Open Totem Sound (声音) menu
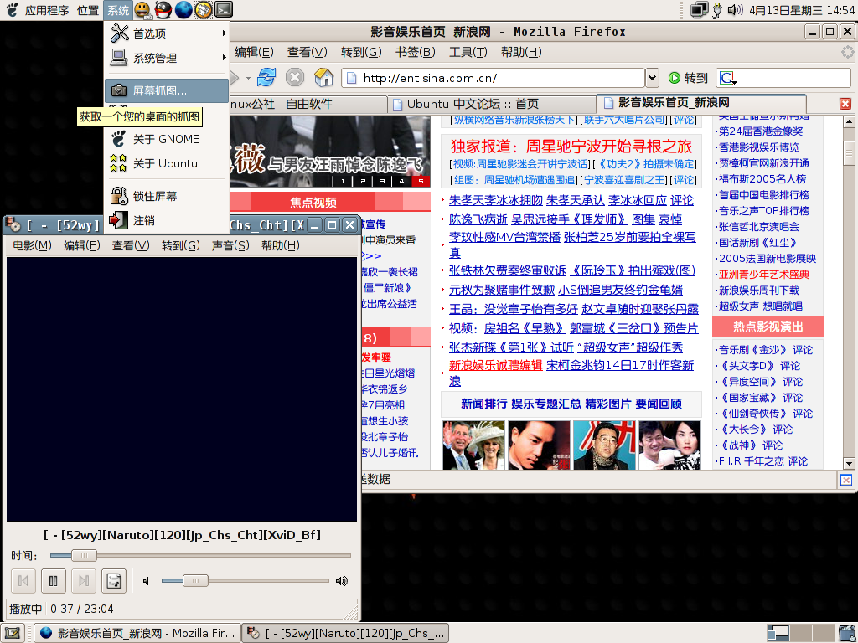 [230, 245]
